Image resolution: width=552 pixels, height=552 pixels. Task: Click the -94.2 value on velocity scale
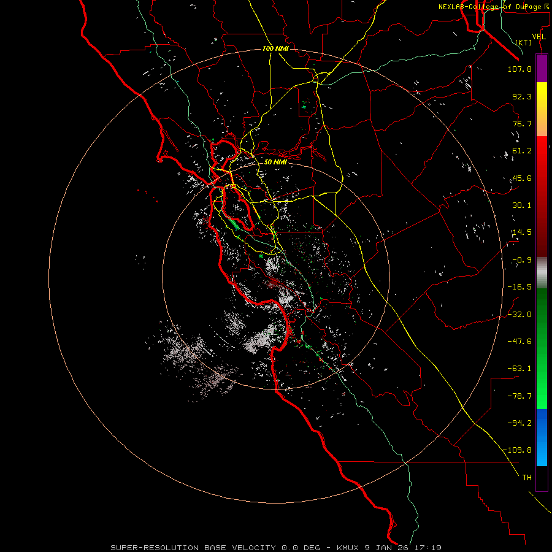pos(519,423)
